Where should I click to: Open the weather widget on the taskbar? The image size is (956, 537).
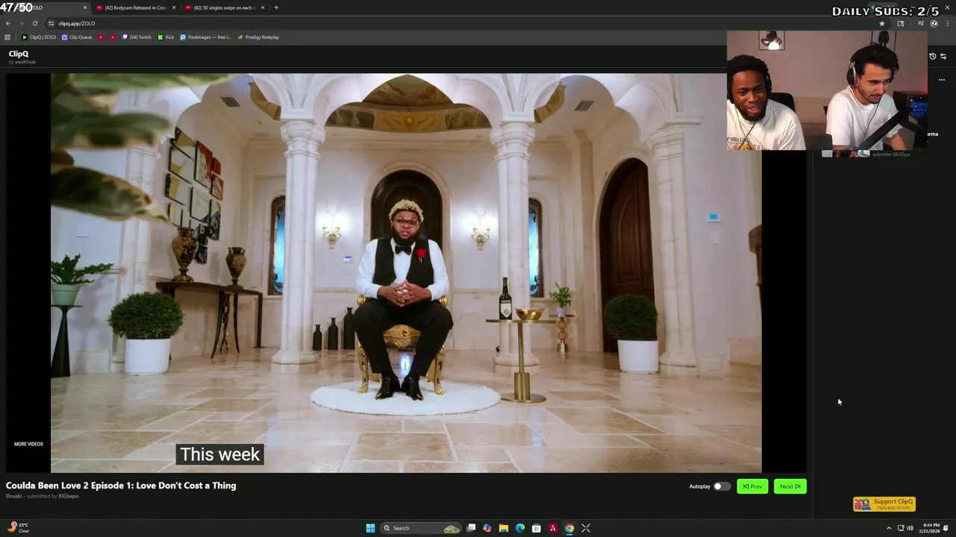click(x=19, y=528)
